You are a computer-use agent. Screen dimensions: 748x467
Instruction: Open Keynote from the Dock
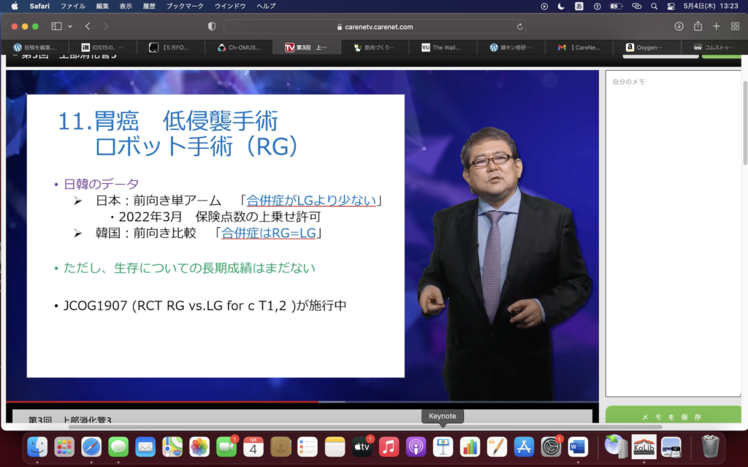coord(442,445)
